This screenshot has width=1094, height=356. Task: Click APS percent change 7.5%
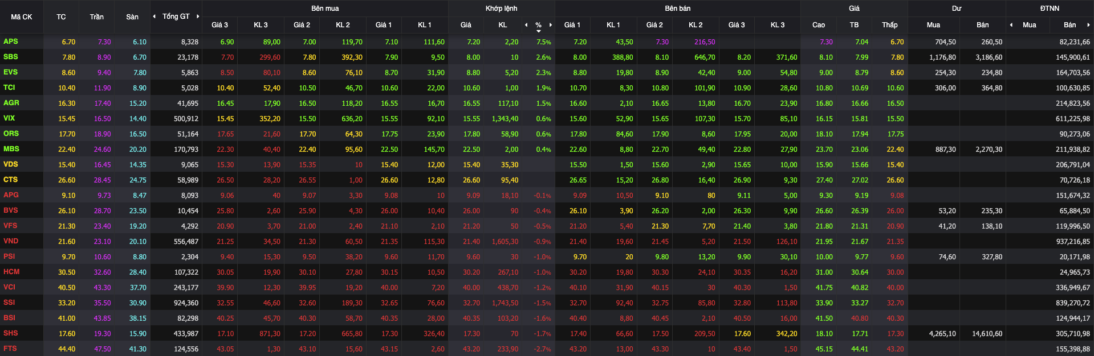[x=544, y=42]
